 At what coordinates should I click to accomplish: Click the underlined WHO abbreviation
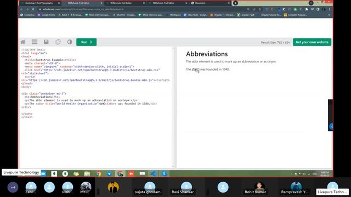tap(196, 69)
